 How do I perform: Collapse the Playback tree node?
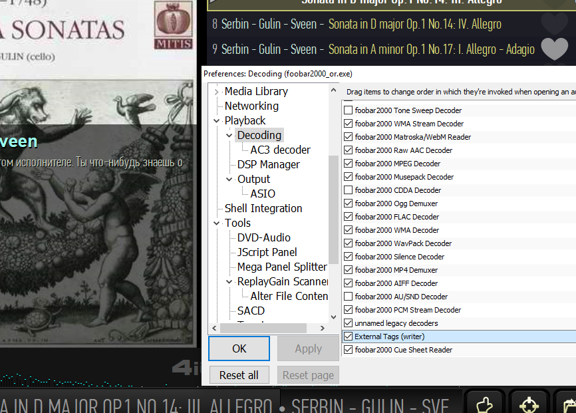tap(217, 121)
